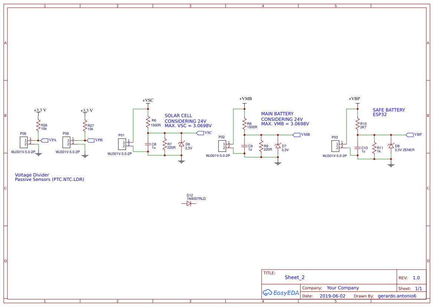Select the R10 2K7 resistor symbol
The height and width of the screenshot is (307, 434).
(357, 124)
